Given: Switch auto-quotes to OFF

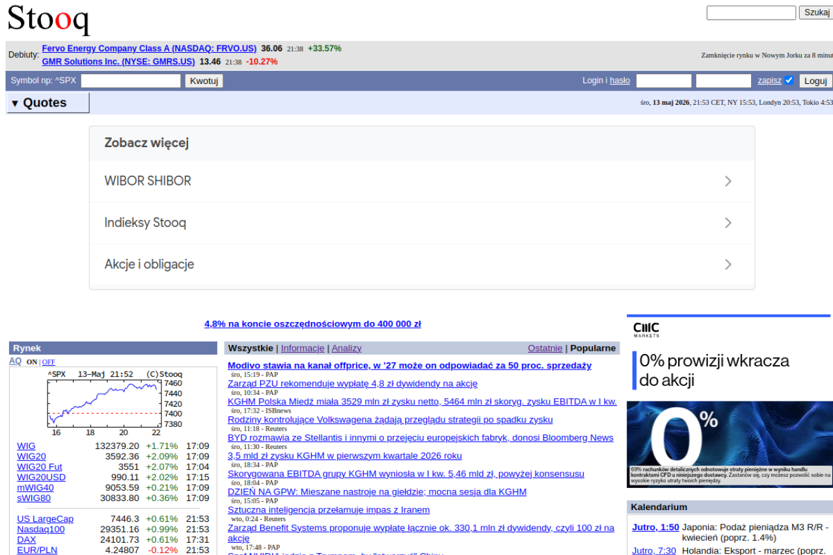Looking at the screenshot, I should point(49,362).
